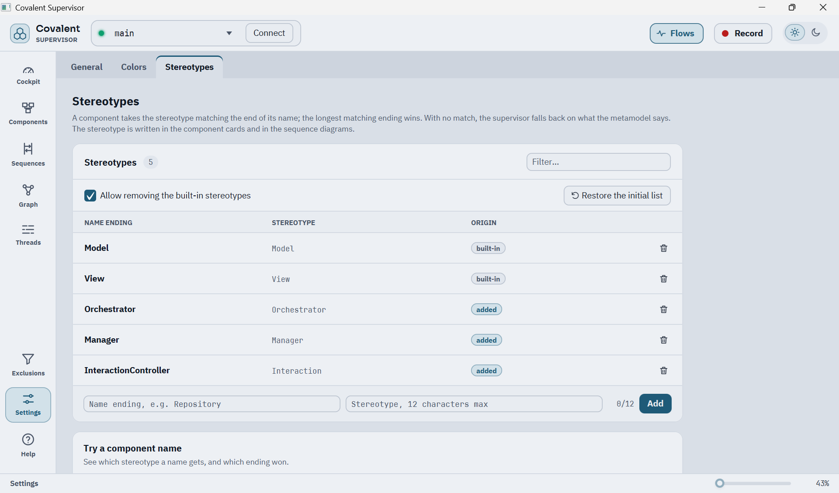Switch to light theme sun icon
Image resolution: width=839 pixels, height=493 pixels.
click(794, 33)
